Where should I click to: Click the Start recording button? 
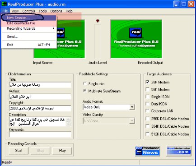(19, 151)
